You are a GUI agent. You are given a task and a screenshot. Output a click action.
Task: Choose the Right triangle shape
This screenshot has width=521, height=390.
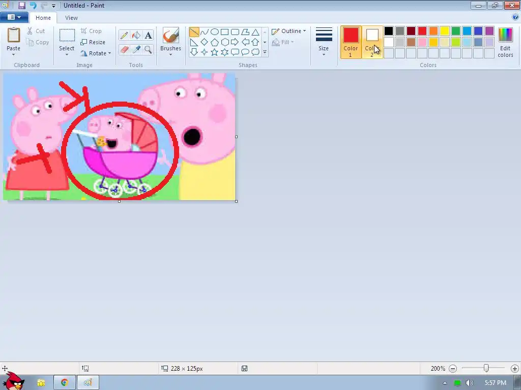[194, 42]
